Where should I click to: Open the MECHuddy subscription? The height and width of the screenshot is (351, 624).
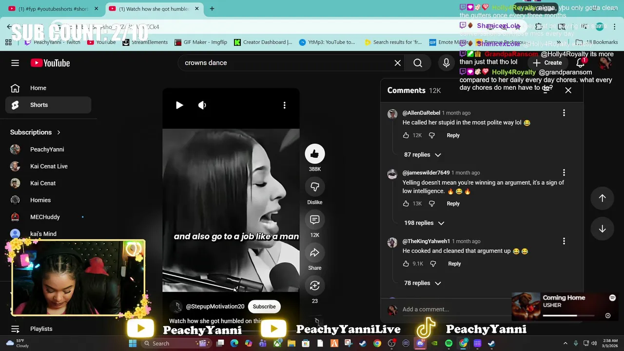tap(48, 217)
